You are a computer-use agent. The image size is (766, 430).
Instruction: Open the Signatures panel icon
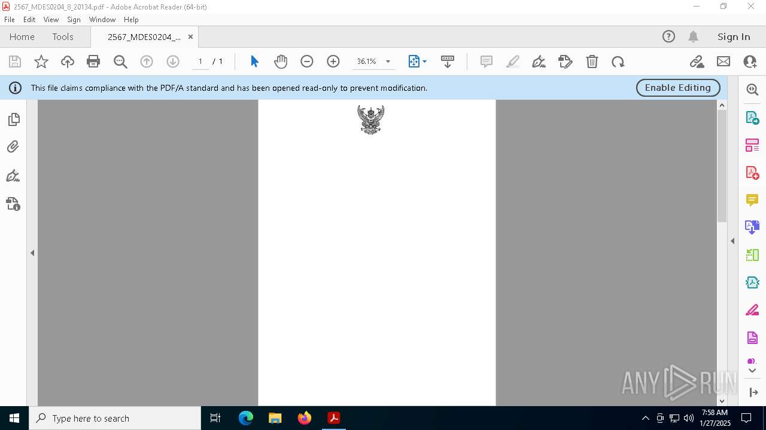point(13,176)
